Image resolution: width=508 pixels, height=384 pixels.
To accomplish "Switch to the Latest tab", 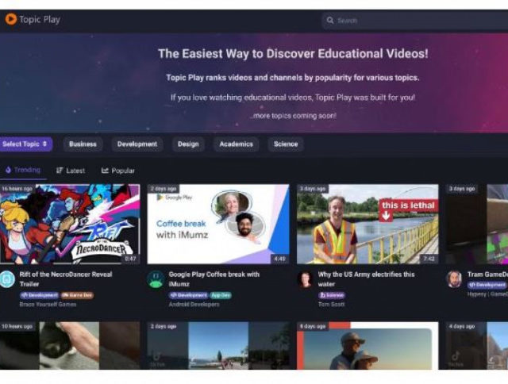I will 71,171.
